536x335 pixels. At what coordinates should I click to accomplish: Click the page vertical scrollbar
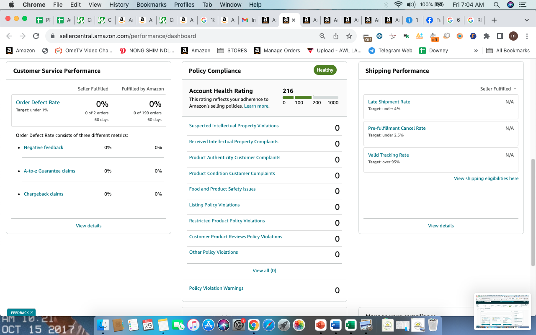pyautogui.click(x=533, y=212)
